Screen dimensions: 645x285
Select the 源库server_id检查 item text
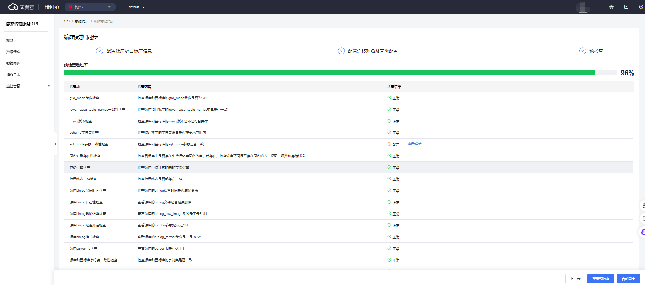tap(83, 249)
